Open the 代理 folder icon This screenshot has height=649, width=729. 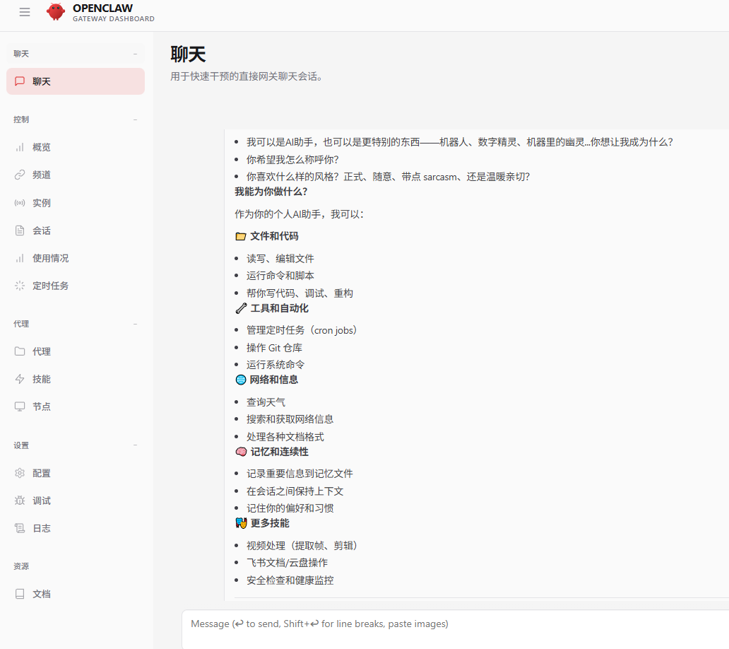tap(20, 351)
